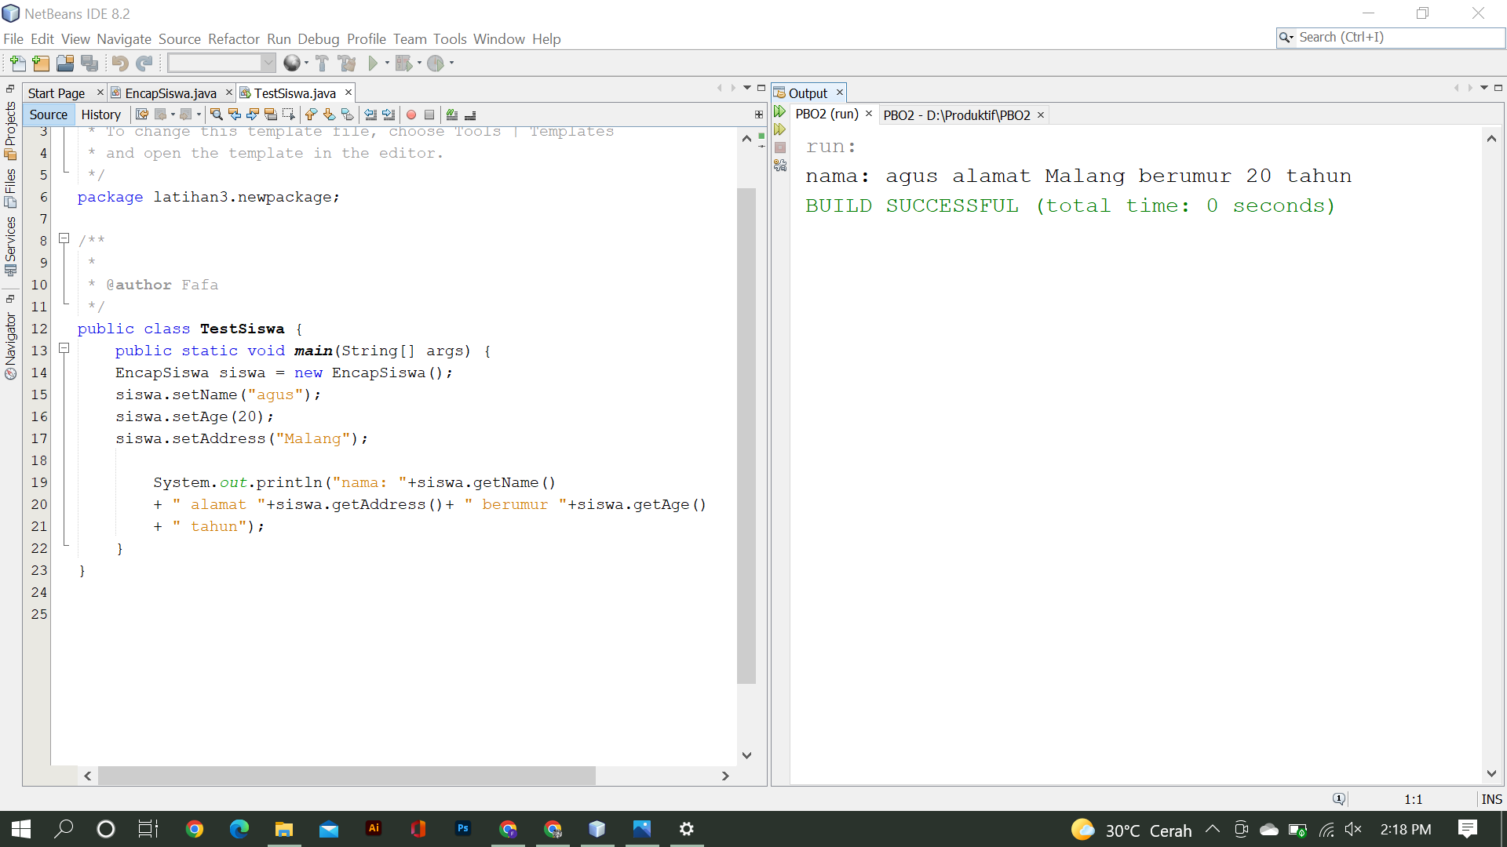
Task: Start macro recording with red circle icon
Action: point(411,115)
